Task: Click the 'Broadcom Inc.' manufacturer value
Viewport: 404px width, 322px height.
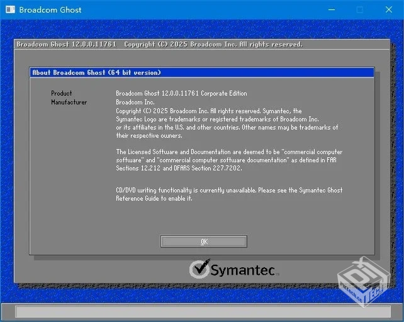Action: [135, 103]
